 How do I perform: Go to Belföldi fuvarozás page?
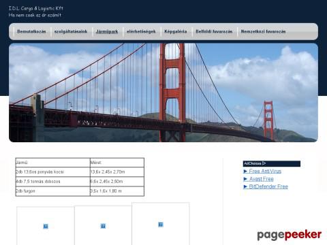(214, 31)
